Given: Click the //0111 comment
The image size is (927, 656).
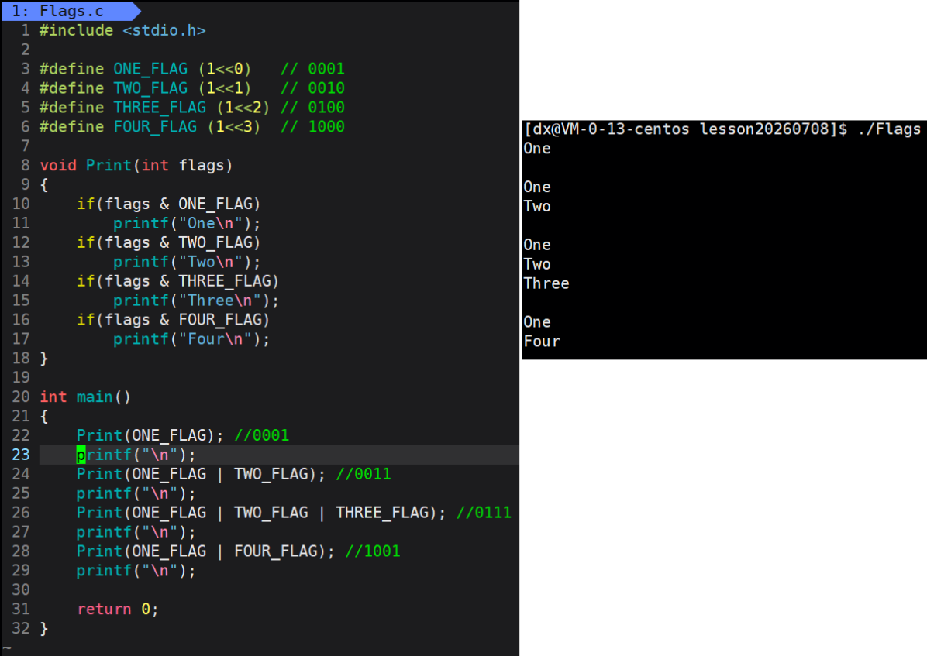Looking at the screenshot, I should tap(484, 513).
